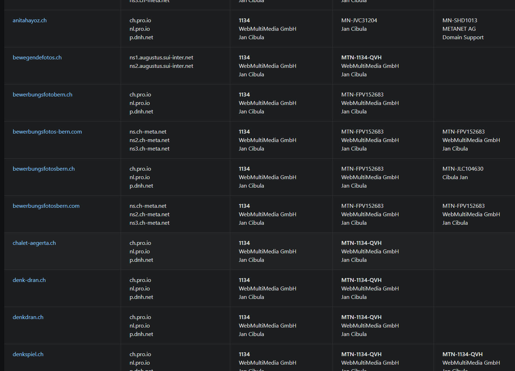
Task: Open the bewerbungsfotos-bern.com domain link
Action: [47, 132]
